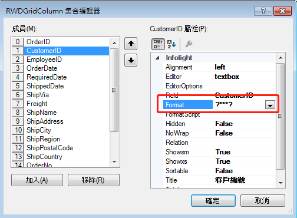Image resolution: width=297 pixels, height=218 pixels.
Task: Open the Format value dropdown arrow
Action: pyautogui.click(x=270, y=105)
